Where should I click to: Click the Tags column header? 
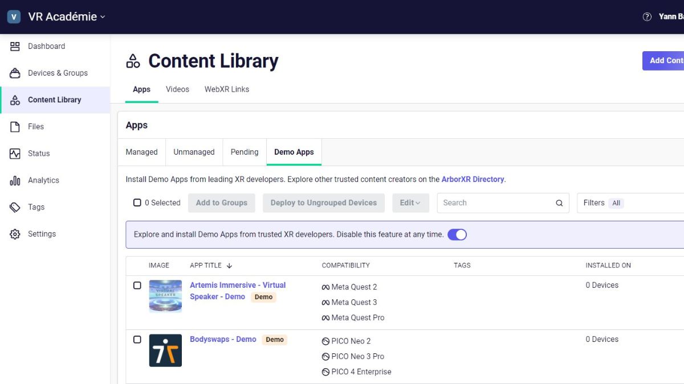pyautogui.click(x=462, y=266)
